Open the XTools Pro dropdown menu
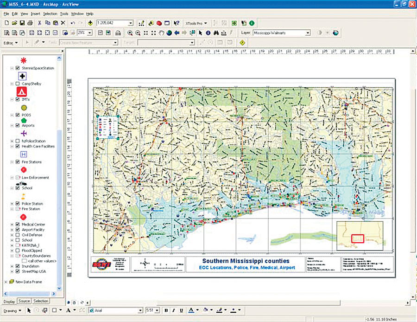This screenshot has width=417, height=322. click(x=196, y=24)
